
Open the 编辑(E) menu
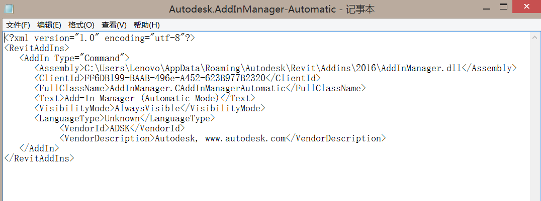click(x=49, y=25)
